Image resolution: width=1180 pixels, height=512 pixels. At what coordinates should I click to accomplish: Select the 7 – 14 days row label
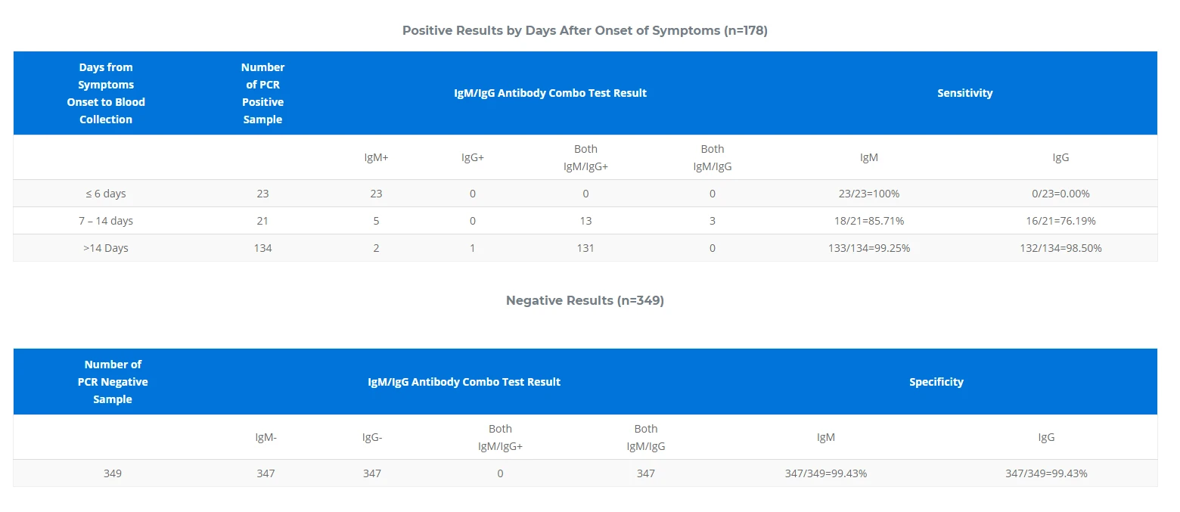pos(106,221)
